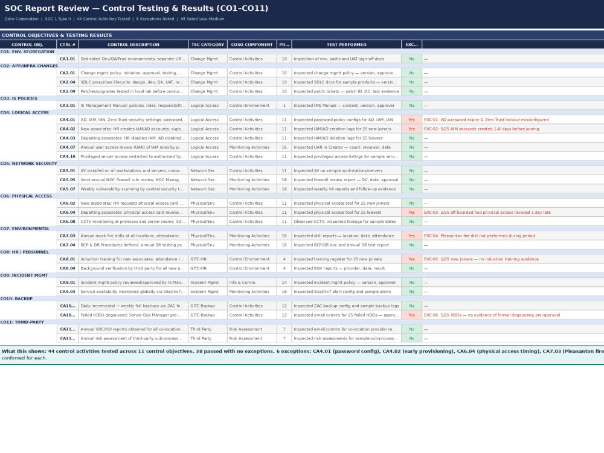604x453 pixels.
Task: Click control number CA6.04
Action: (x=68, y=212)
